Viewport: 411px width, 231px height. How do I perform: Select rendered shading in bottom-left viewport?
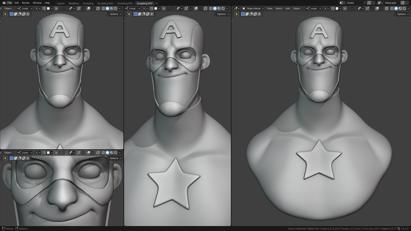tap(115, 153)
